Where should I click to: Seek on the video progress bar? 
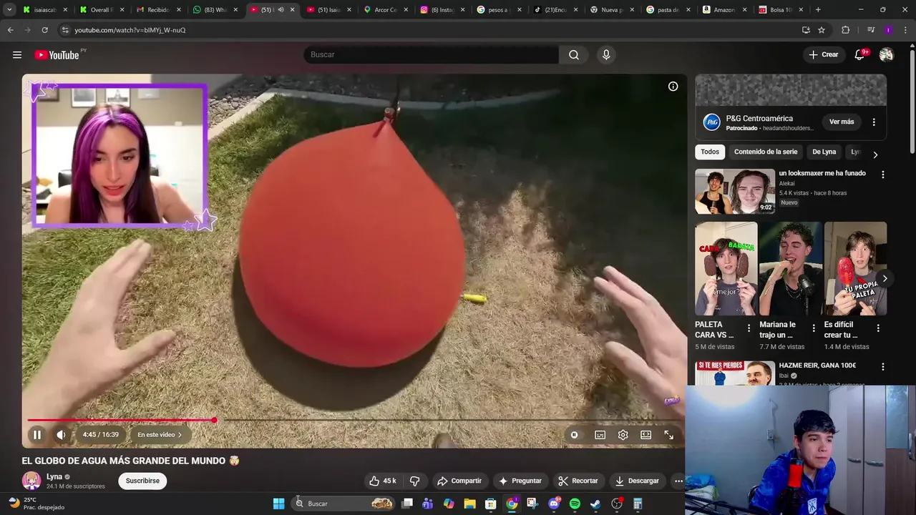coord(355,421)
